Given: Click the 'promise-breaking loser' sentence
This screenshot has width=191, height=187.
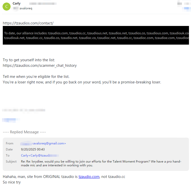Looking at the screenshot, I should pyautogui.click(x=82, y=82).
